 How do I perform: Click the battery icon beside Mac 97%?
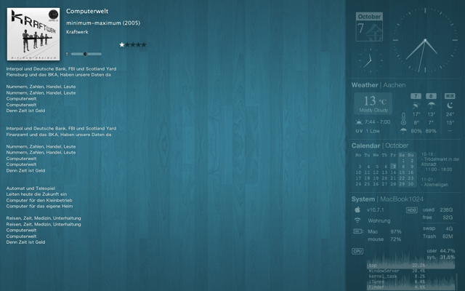pyautogui.click(x=357, y=231)
